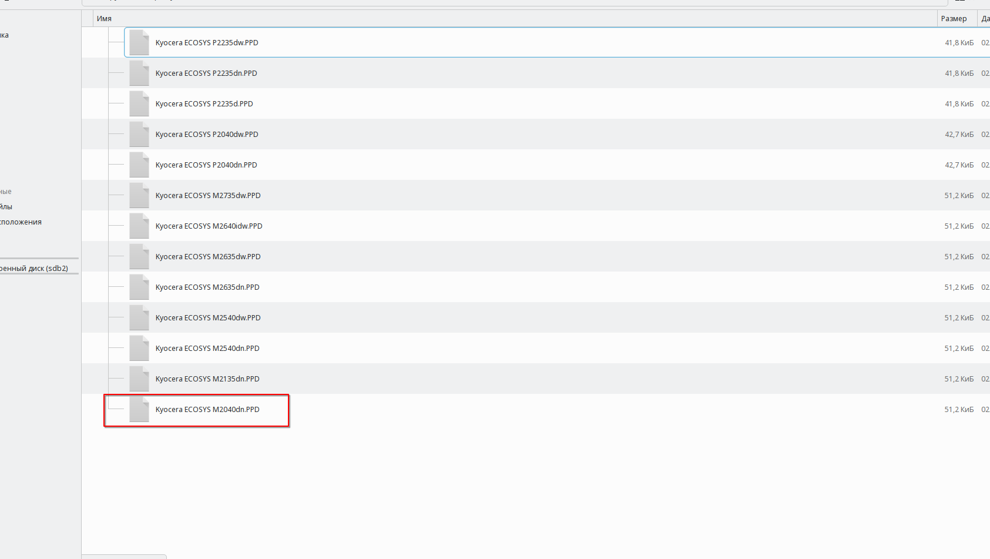This screenshot has width=990, height=559.
Task: Click the file icon of Kyocera ECOSYS P2235d.PPD
Action: coord(139,103)
